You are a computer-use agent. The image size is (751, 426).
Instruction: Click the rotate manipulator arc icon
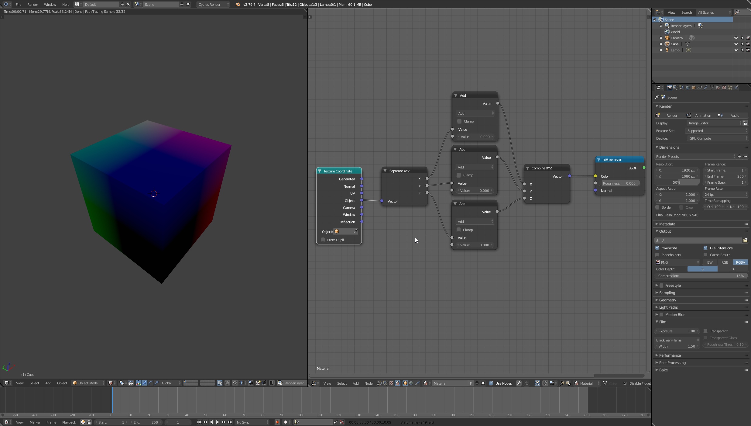pyautogui.click(x=150, y=383)
